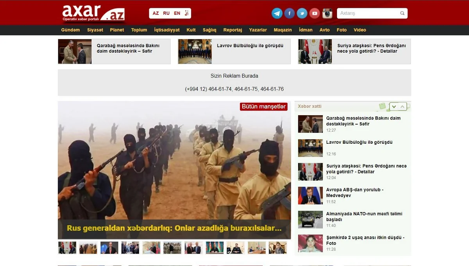Switch site language to RU
The image size is (469, 266).
coord(166,13)
